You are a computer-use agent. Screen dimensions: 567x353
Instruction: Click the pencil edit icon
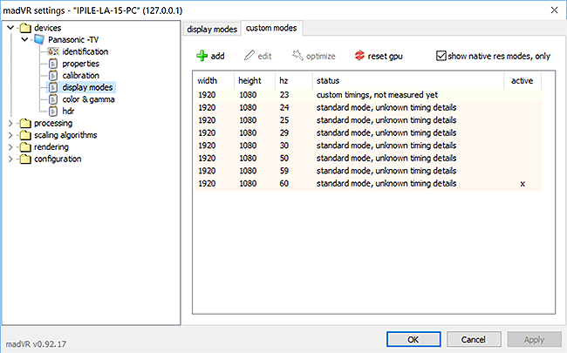coord(249,55)
